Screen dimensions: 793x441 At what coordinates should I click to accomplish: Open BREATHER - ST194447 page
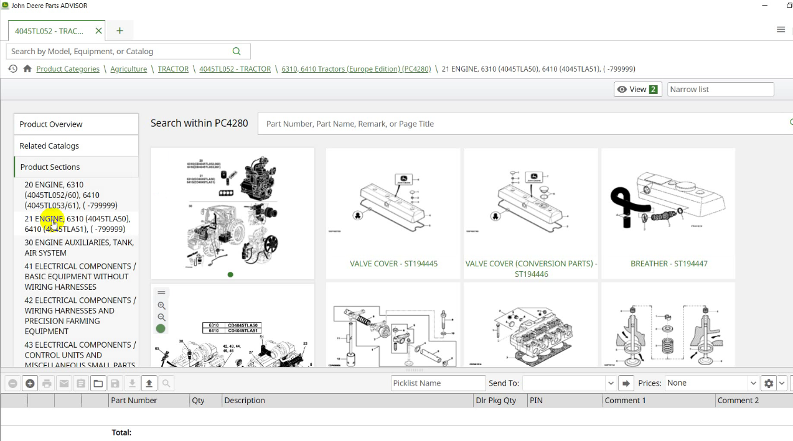[669, 264]
